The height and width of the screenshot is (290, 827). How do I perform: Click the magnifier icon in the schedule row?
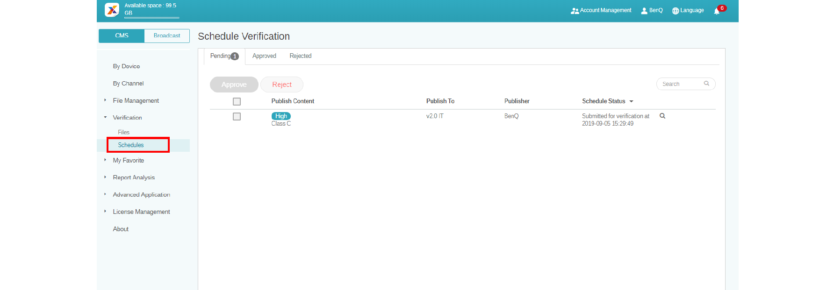[x=662, y=116]
